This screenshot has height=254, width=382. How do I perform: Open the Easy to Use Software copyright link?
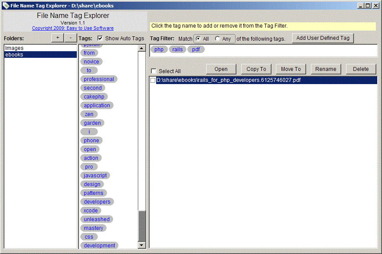73,28
